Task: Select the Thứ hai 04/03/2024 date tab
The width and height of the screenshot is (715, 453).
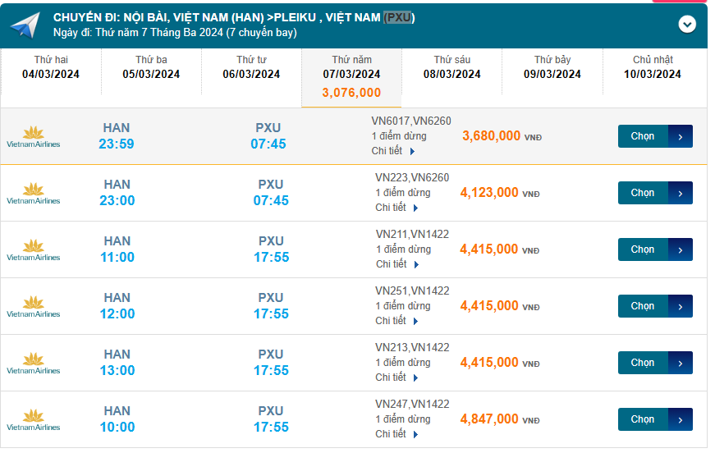Action: [51, 67]
